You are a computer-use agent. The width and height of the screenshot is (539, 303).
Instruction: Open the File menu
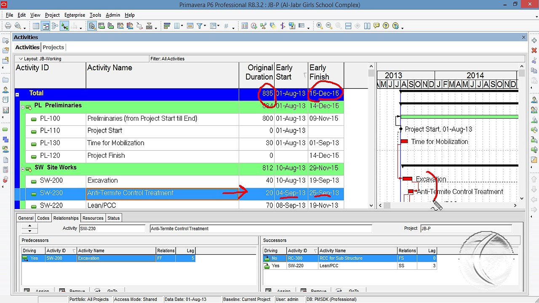pos(9,15)
